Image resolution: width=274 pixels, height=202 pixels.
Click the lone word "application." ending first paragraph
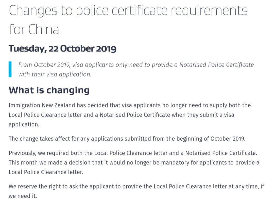pyautogui.click(x=24, y=125)
